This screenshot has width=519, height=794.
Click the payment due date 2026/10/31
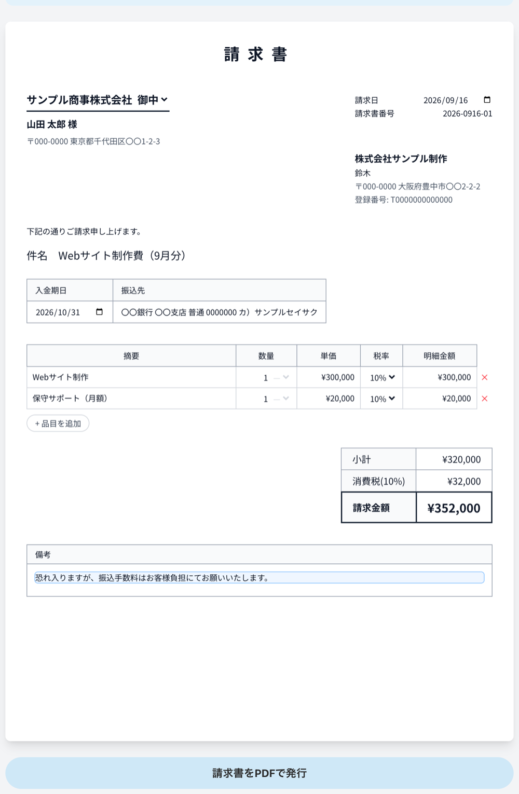pos(58,312)
